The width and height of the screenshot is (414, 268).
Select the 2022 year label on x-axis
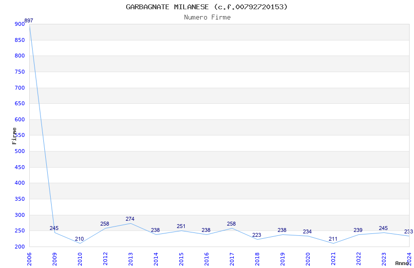[x=358, y=259]
